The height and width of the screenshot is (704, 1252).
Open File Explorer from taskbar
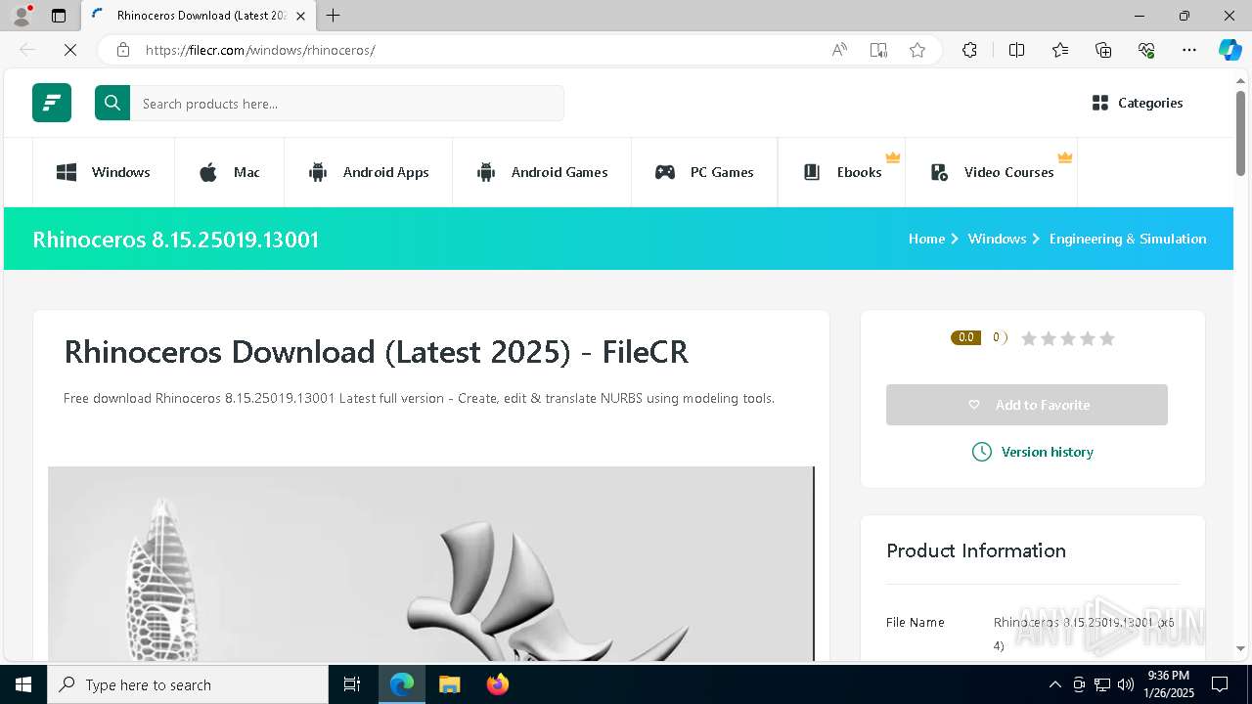pos(449,684)
